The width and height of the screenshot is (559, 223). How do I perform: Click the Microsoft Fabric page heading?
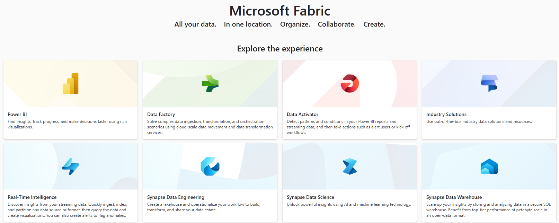pyautogui.click(x=280, y=11)
